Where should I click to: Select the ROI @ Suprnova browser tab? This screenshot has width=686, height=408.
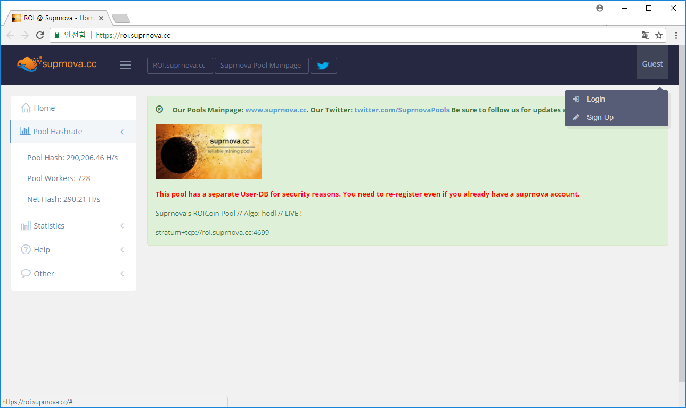(57, 18)
